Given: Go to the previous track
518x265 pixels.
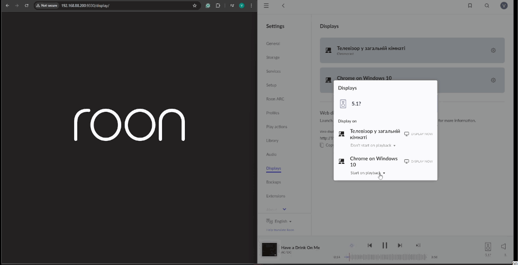Looking at the screenshot, I should pos(370,245).
